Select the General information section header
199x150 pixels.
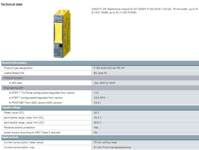coord(14,63)
